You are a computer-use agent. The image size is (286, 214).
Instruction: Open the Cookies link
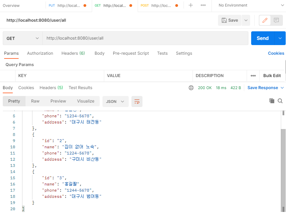tap(276, 53)
